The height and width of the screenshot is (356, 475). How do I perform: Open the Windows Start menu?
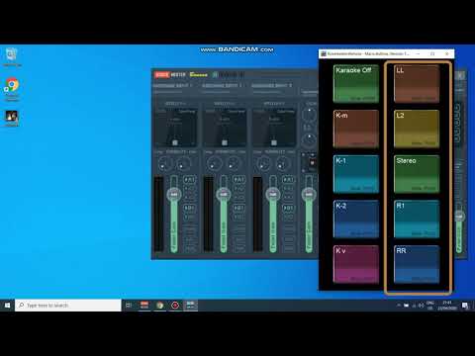click(x=7, y=306)
